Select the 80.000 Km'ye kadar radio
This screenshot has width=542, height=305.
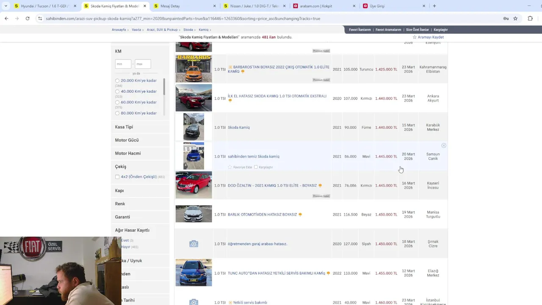pos(117,113)
